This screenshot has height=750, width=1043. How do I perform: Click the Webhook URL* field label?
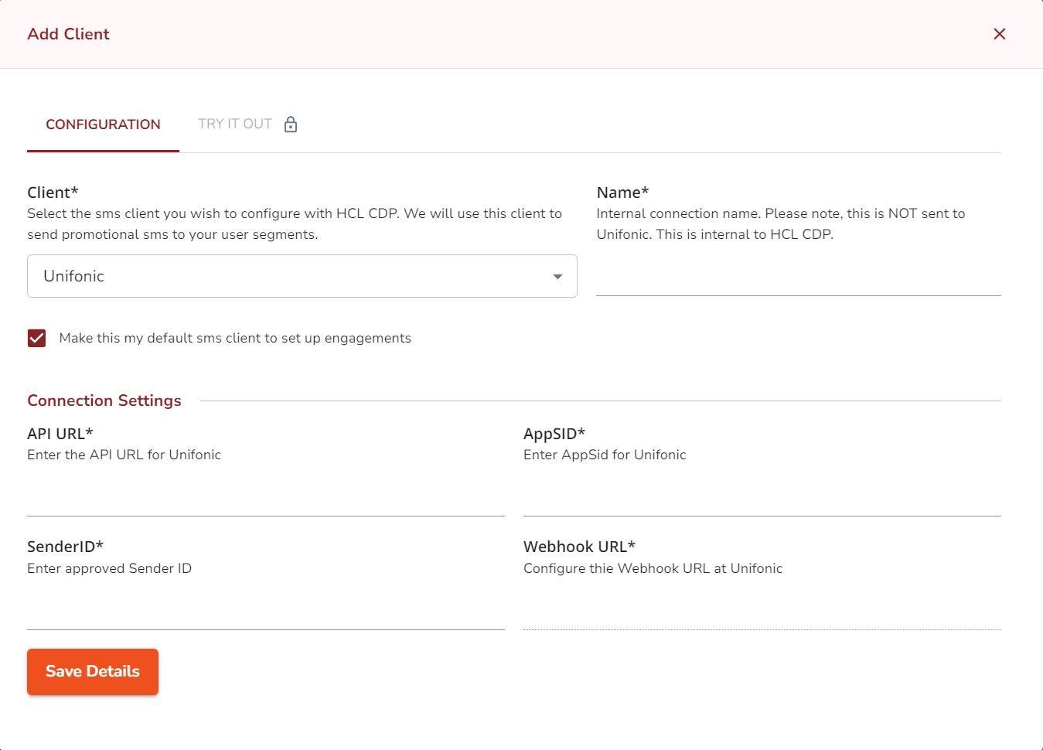[x=579, y=547]
